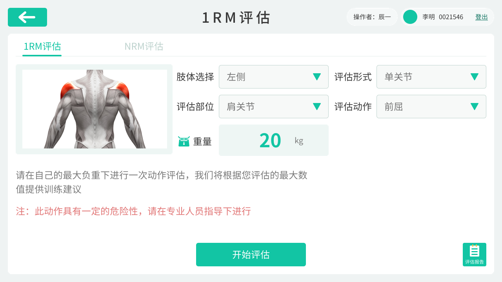Click the 操作者 辰一 operator badge

(x=372, y=17)
